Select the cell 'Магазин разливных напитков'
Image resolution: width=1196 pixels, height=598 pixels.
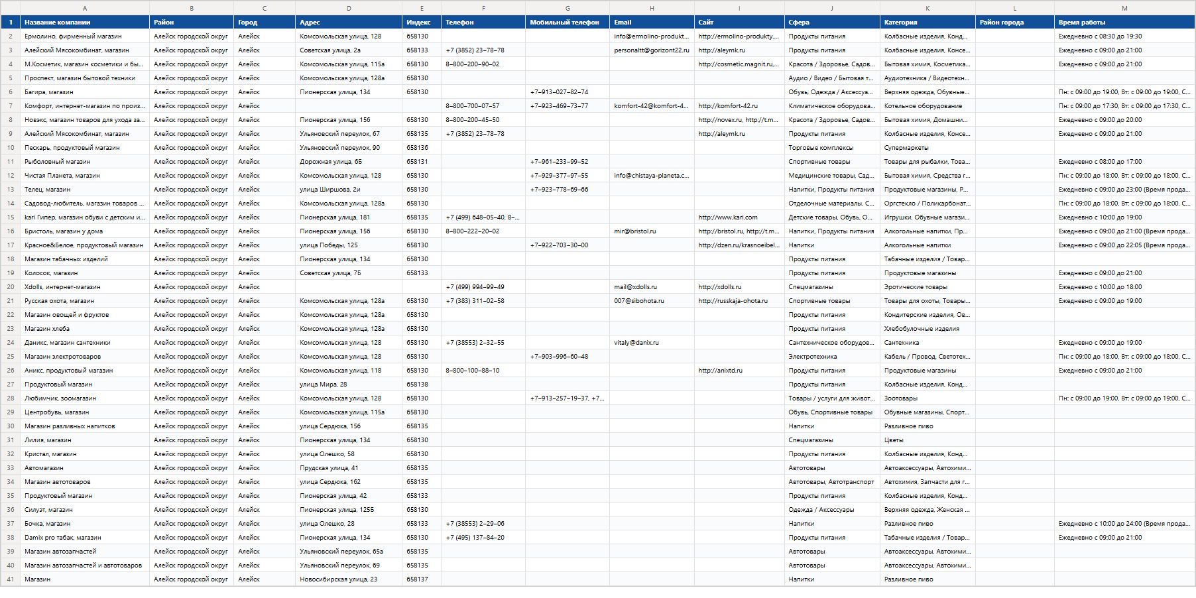point(85,426)
